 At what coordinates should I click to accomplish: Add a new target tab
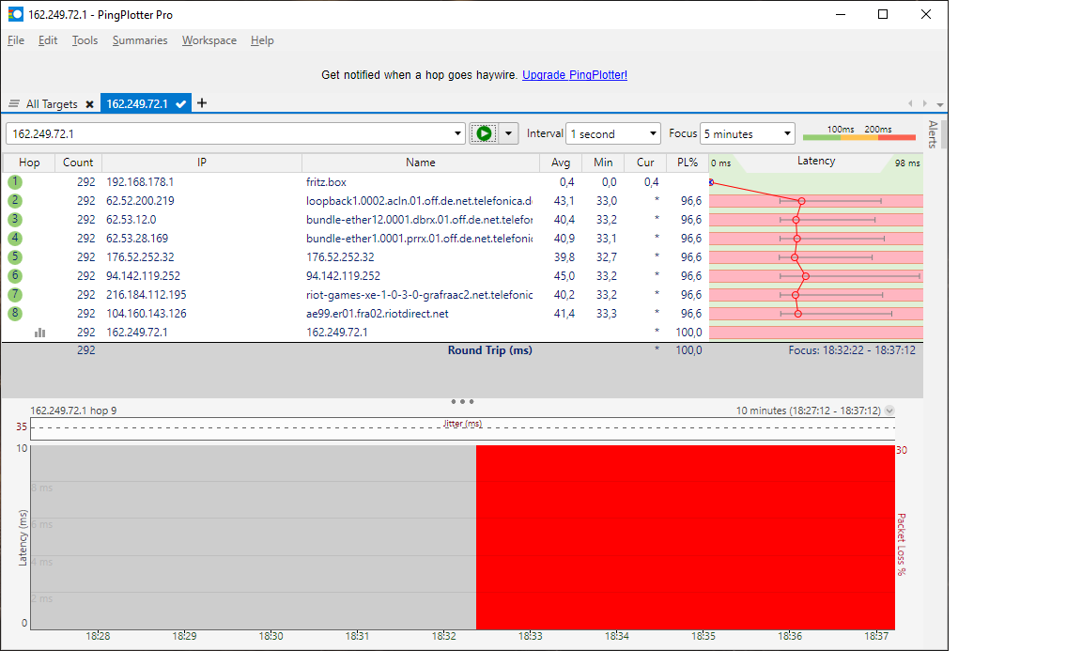pos(202,102)
